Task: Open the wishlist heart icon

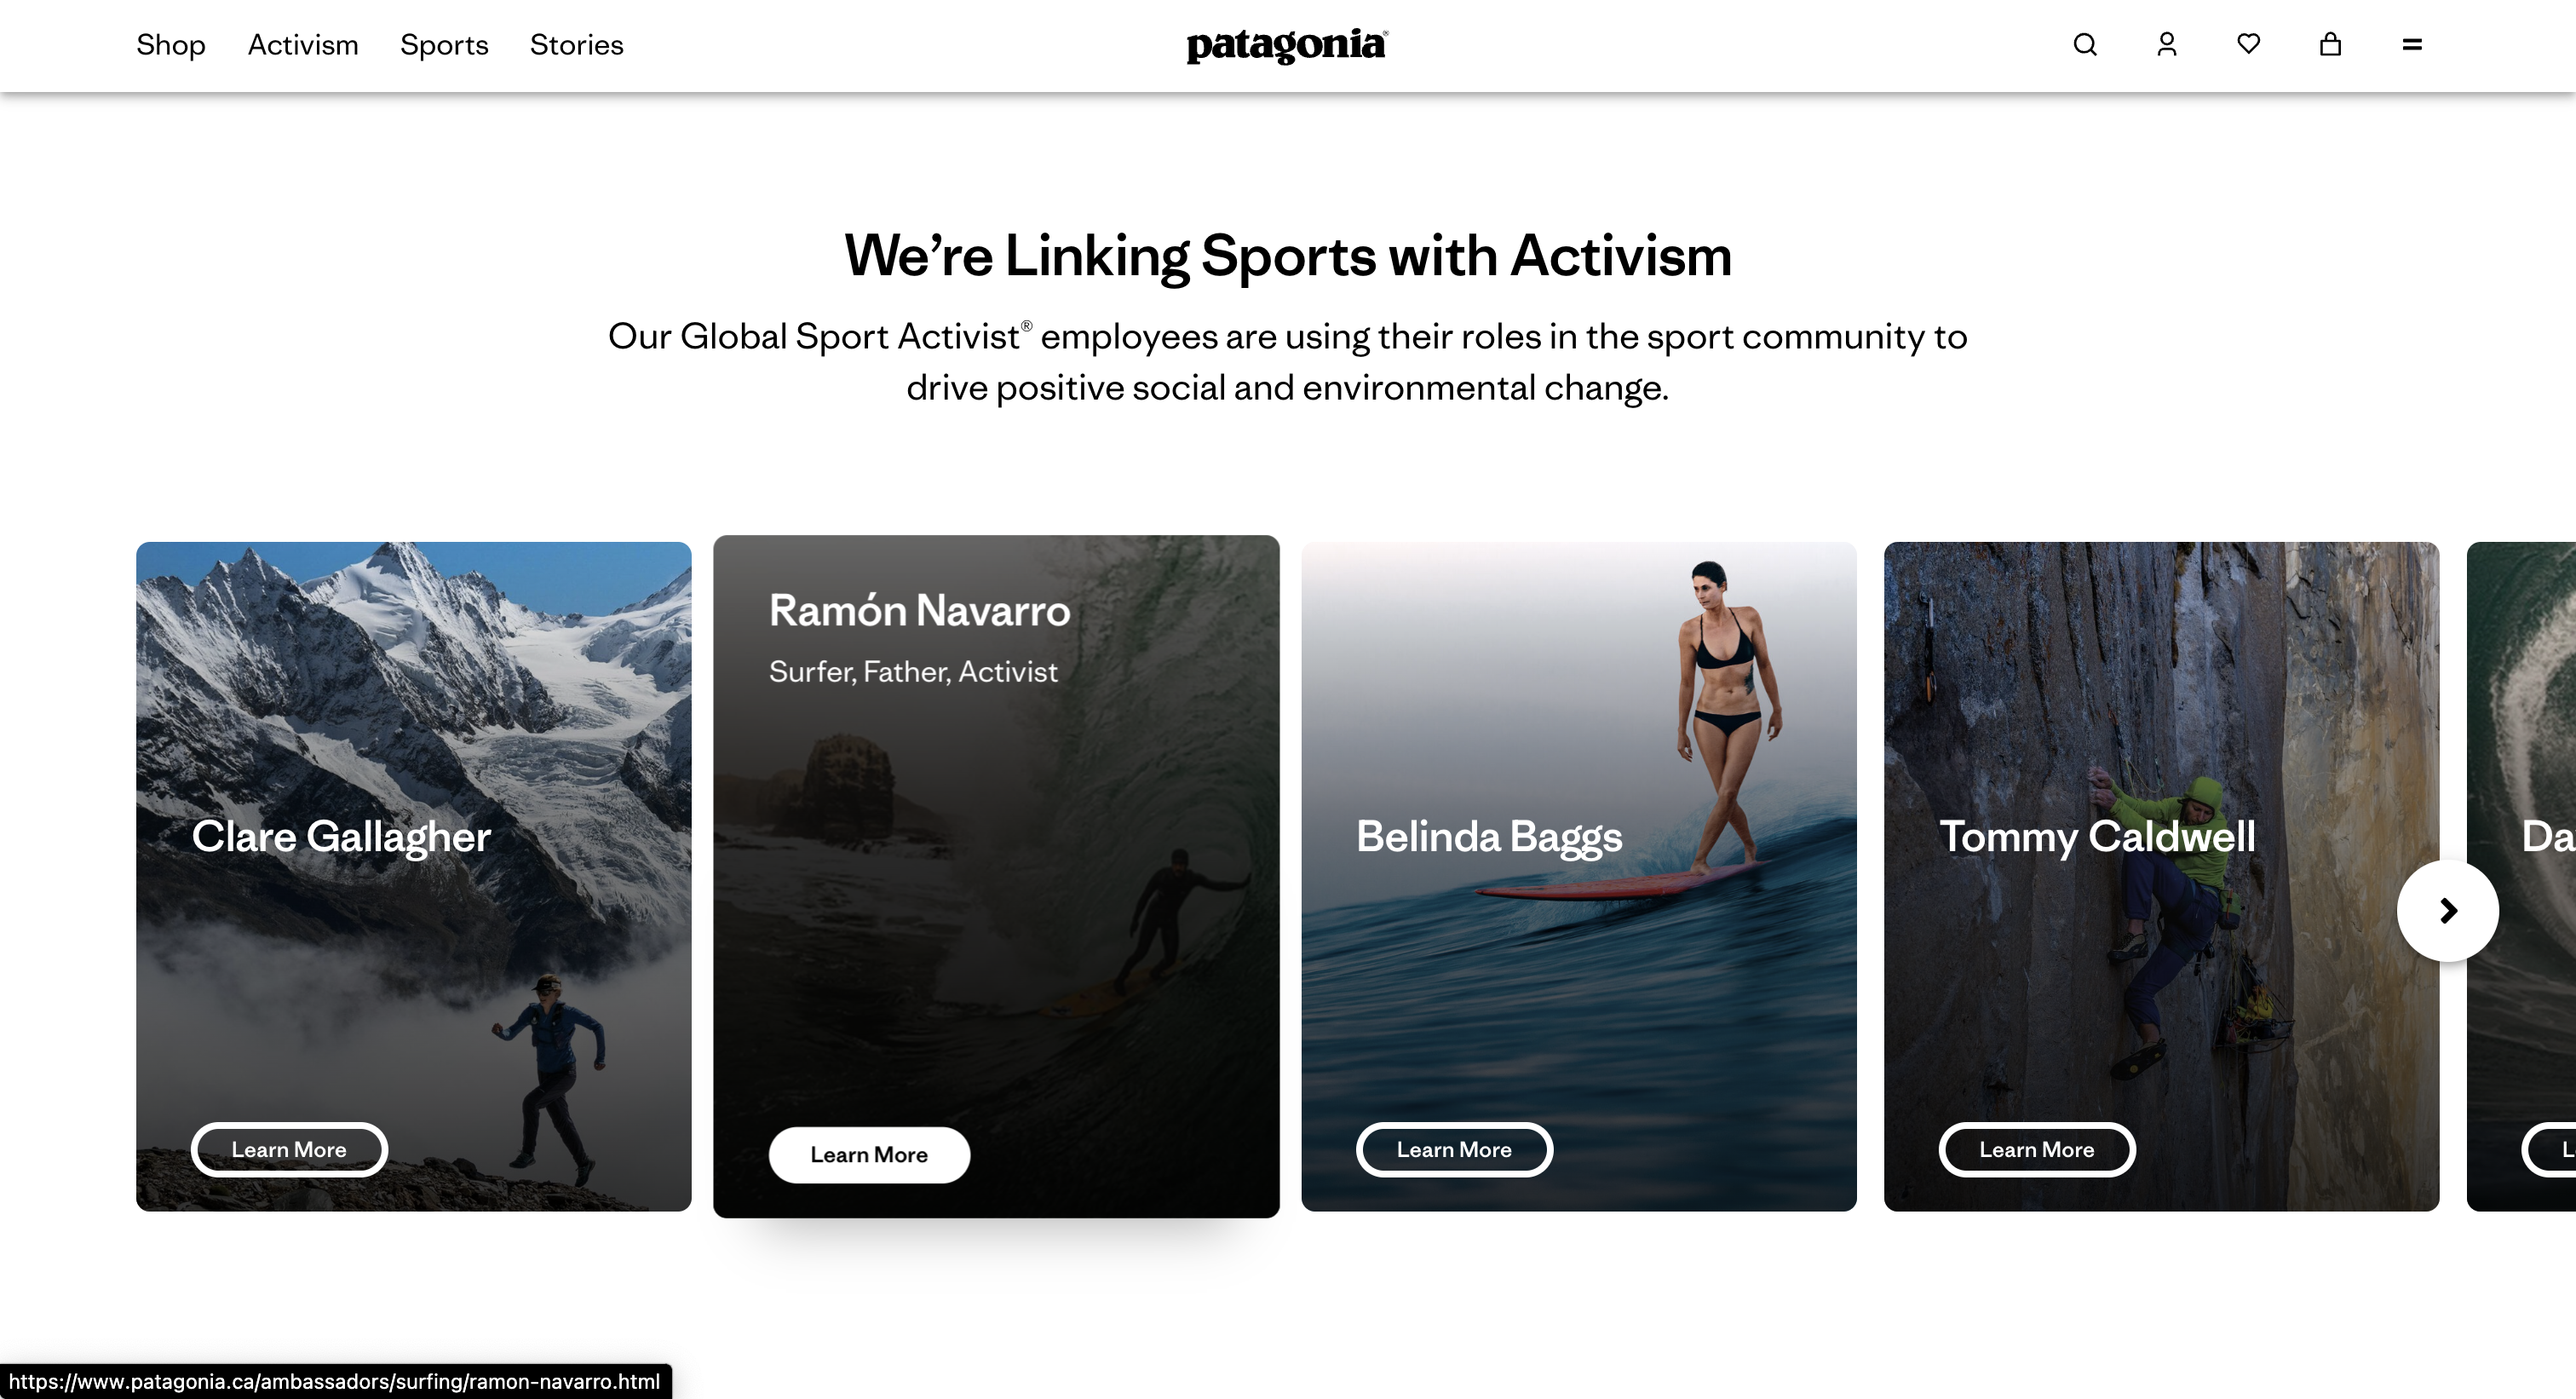Action: tap(2249, 44)
